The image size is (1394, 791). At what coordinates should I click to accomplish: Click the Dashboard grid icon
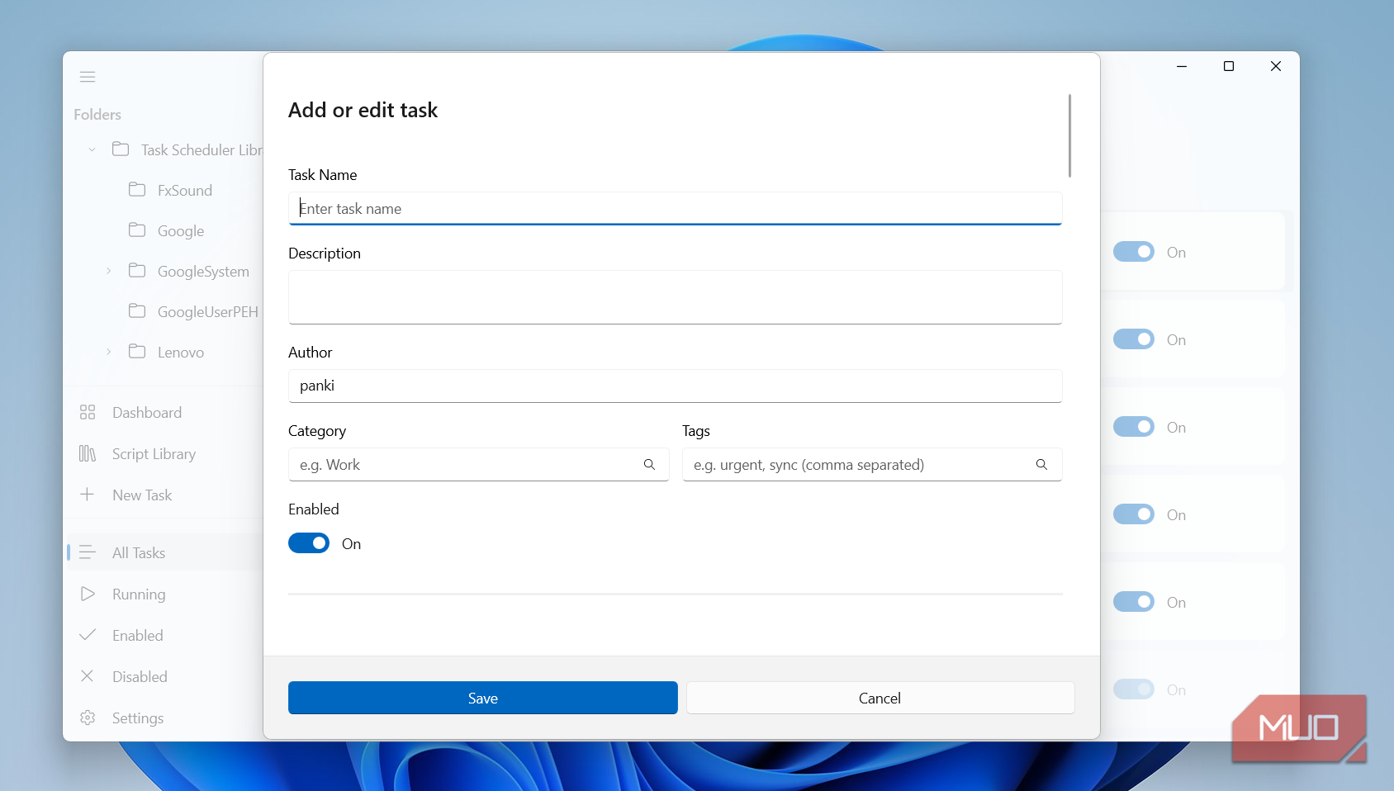tap(88, 412)
